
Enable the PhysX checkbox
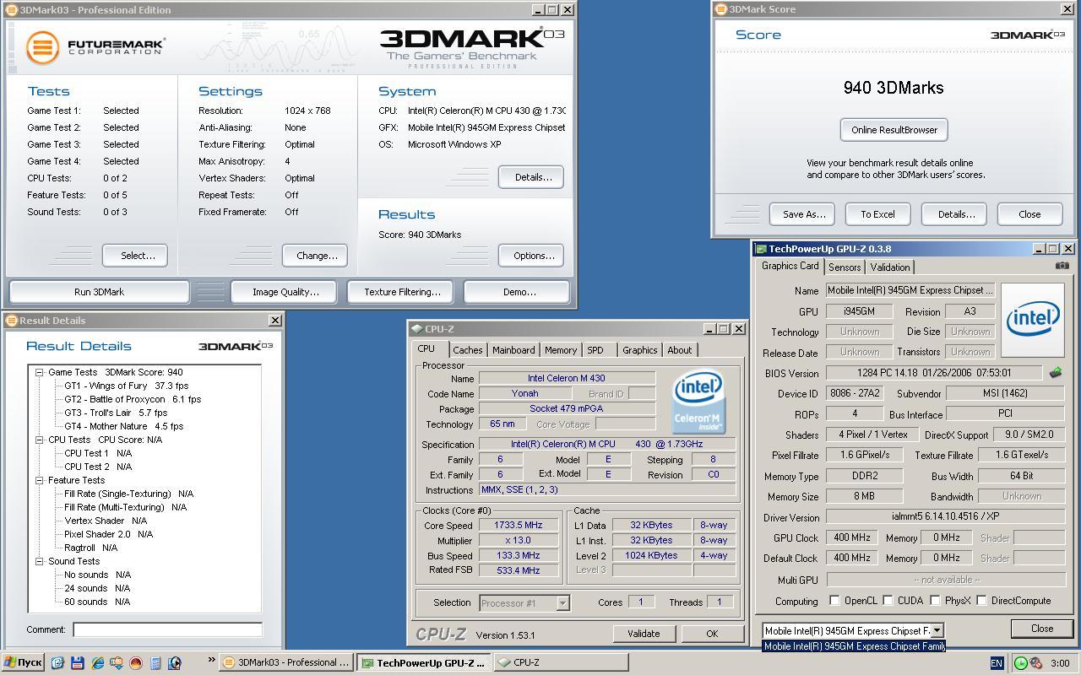[x=935, y=601]
